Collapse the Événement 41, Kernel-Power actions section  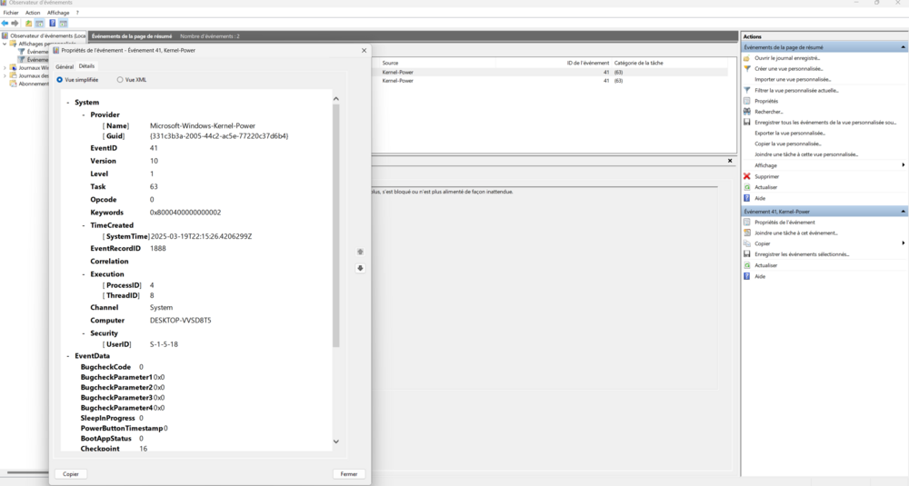(x=903, y=211)
